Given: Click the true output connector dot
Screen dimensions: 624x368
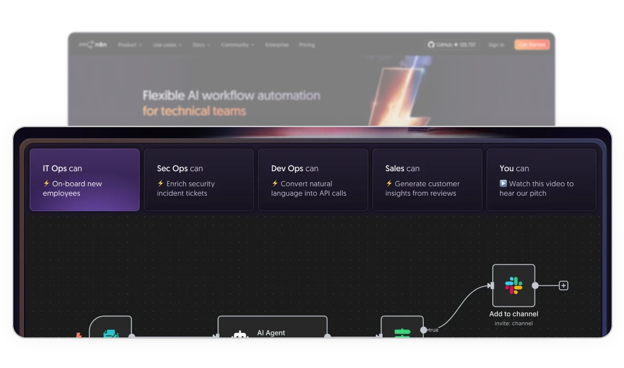Looking at the screenshot, I should click(x=424, y=330).
